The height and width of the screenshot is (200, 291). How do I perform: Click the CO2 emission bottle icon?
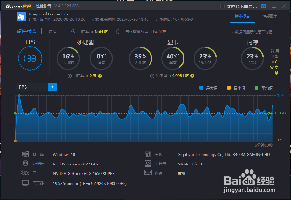tap(117, 31)
